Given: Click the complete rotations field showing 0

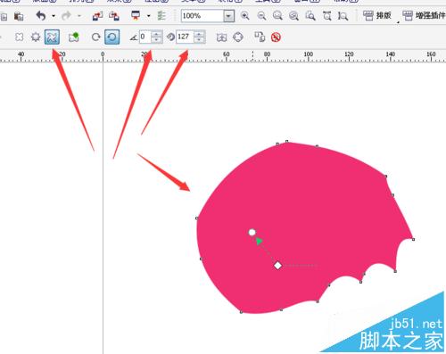Looking at the screenshot, I should pos(145,37).
